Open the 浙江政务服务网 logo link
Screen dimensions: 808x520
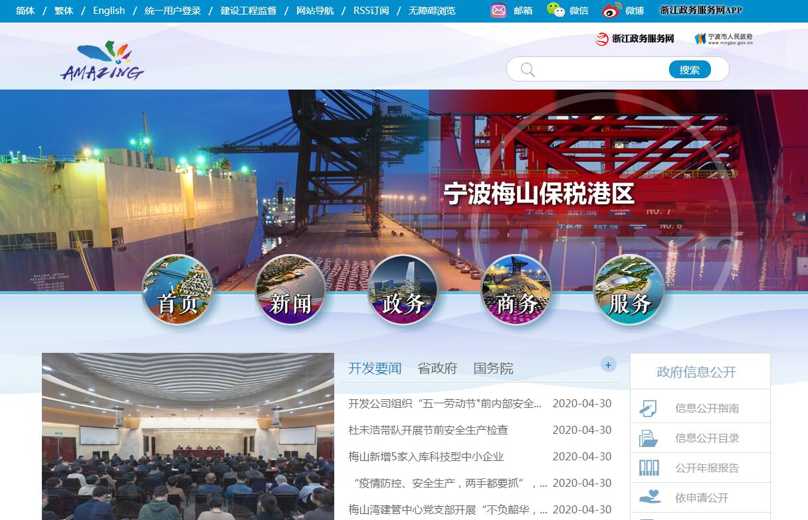pyautogui.click(x=635, y=39)
